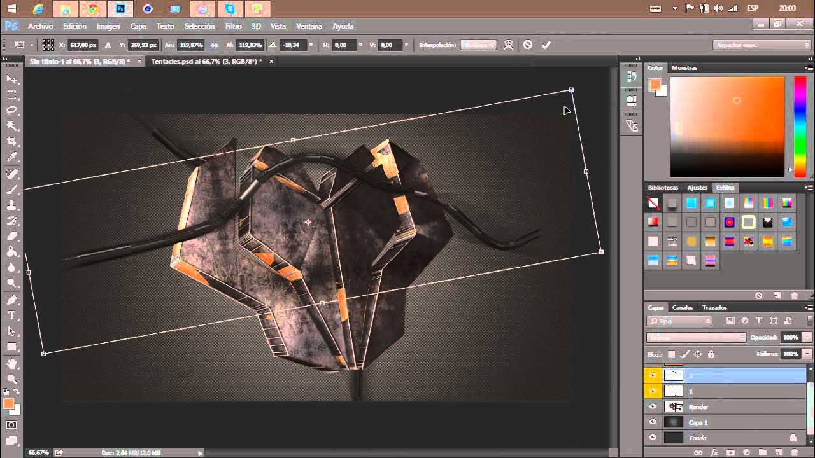
Task: Commit the transform with the checkmark
Action: 546,45
